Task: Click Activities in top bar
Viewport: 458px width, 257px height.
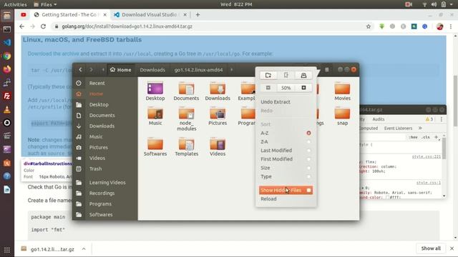Action: (15, 4)
